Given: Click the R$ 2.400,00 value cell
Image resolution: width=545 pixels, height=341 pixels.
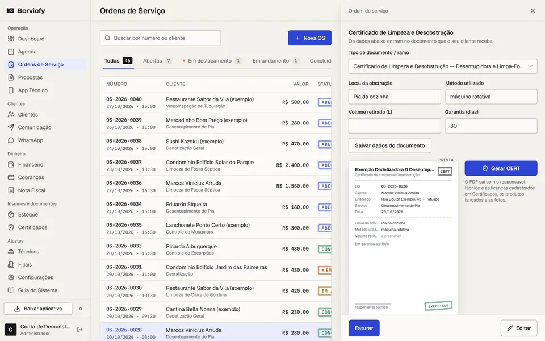Looking at the screenshot, I should tap(292, 165).
